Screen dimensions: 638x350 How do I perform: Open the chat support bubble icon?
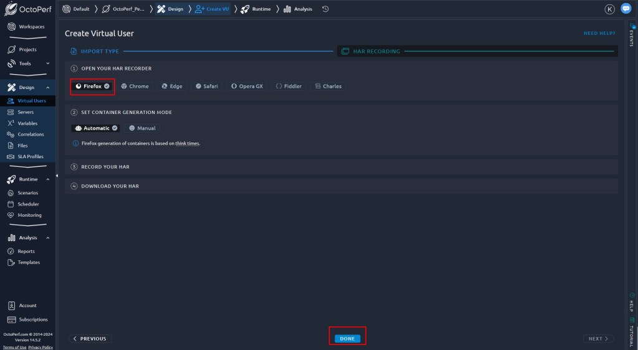pos(626,9)
